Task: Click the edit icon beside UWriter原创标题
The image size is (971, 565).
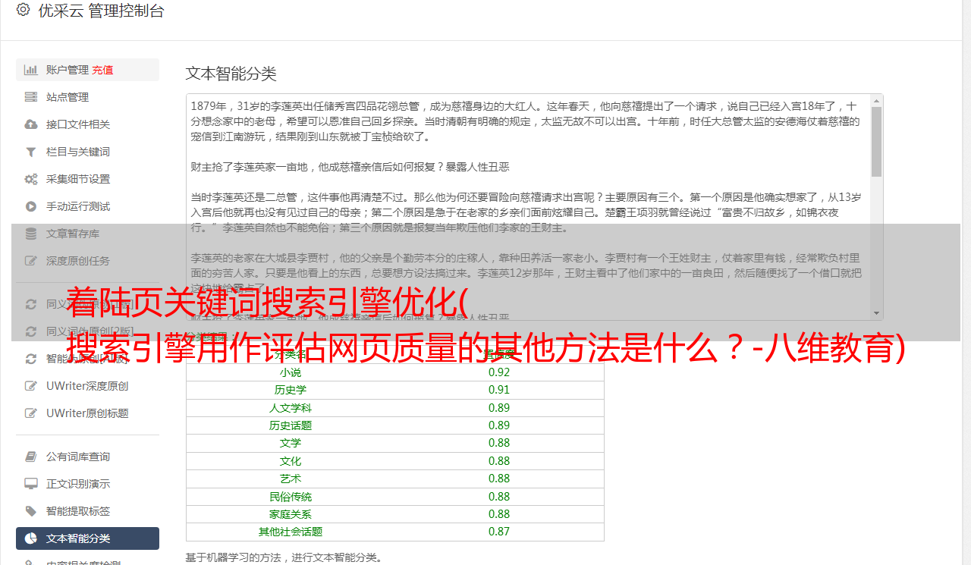Action: [x=31, y=413]
